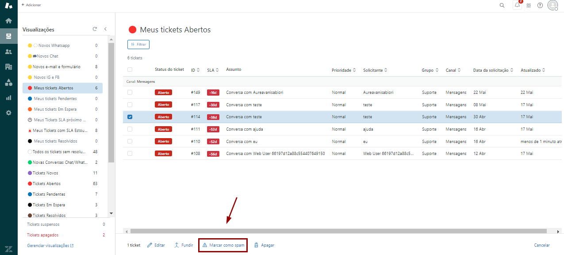Click the search magnifier icon
The height and width of the screenshot is (255, 564).
pos(502,5)
